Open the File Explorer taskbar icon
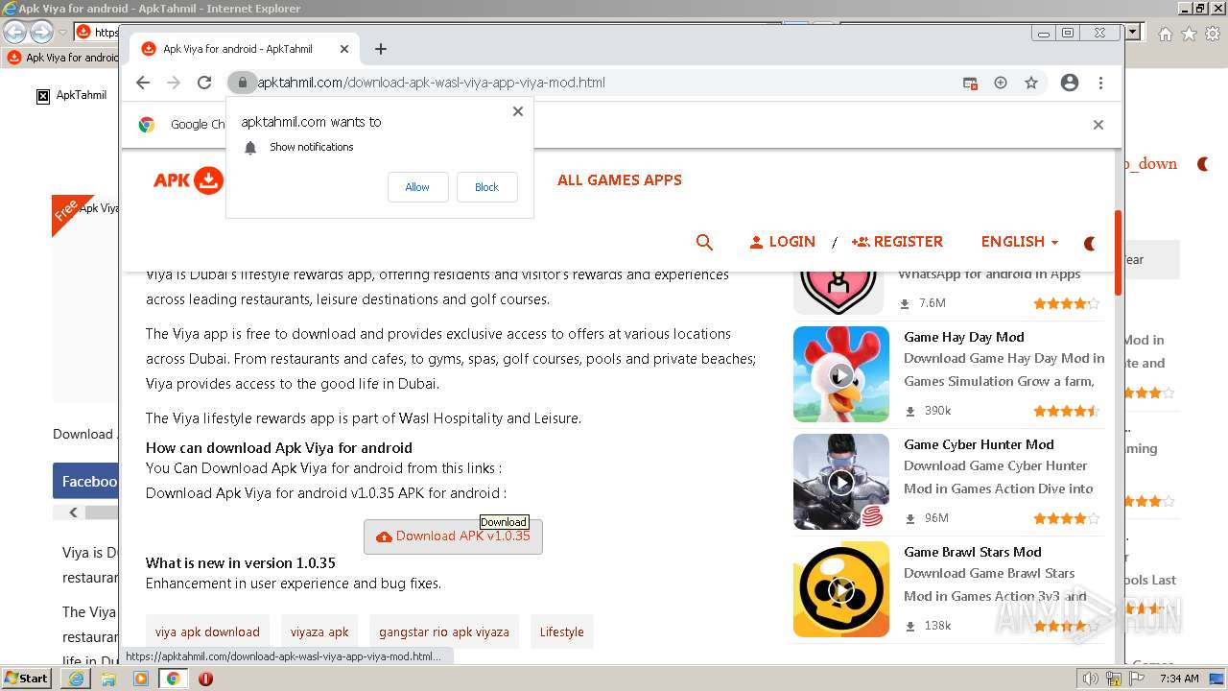Screen dimensions: 1228x691 [x=108, y=679]
